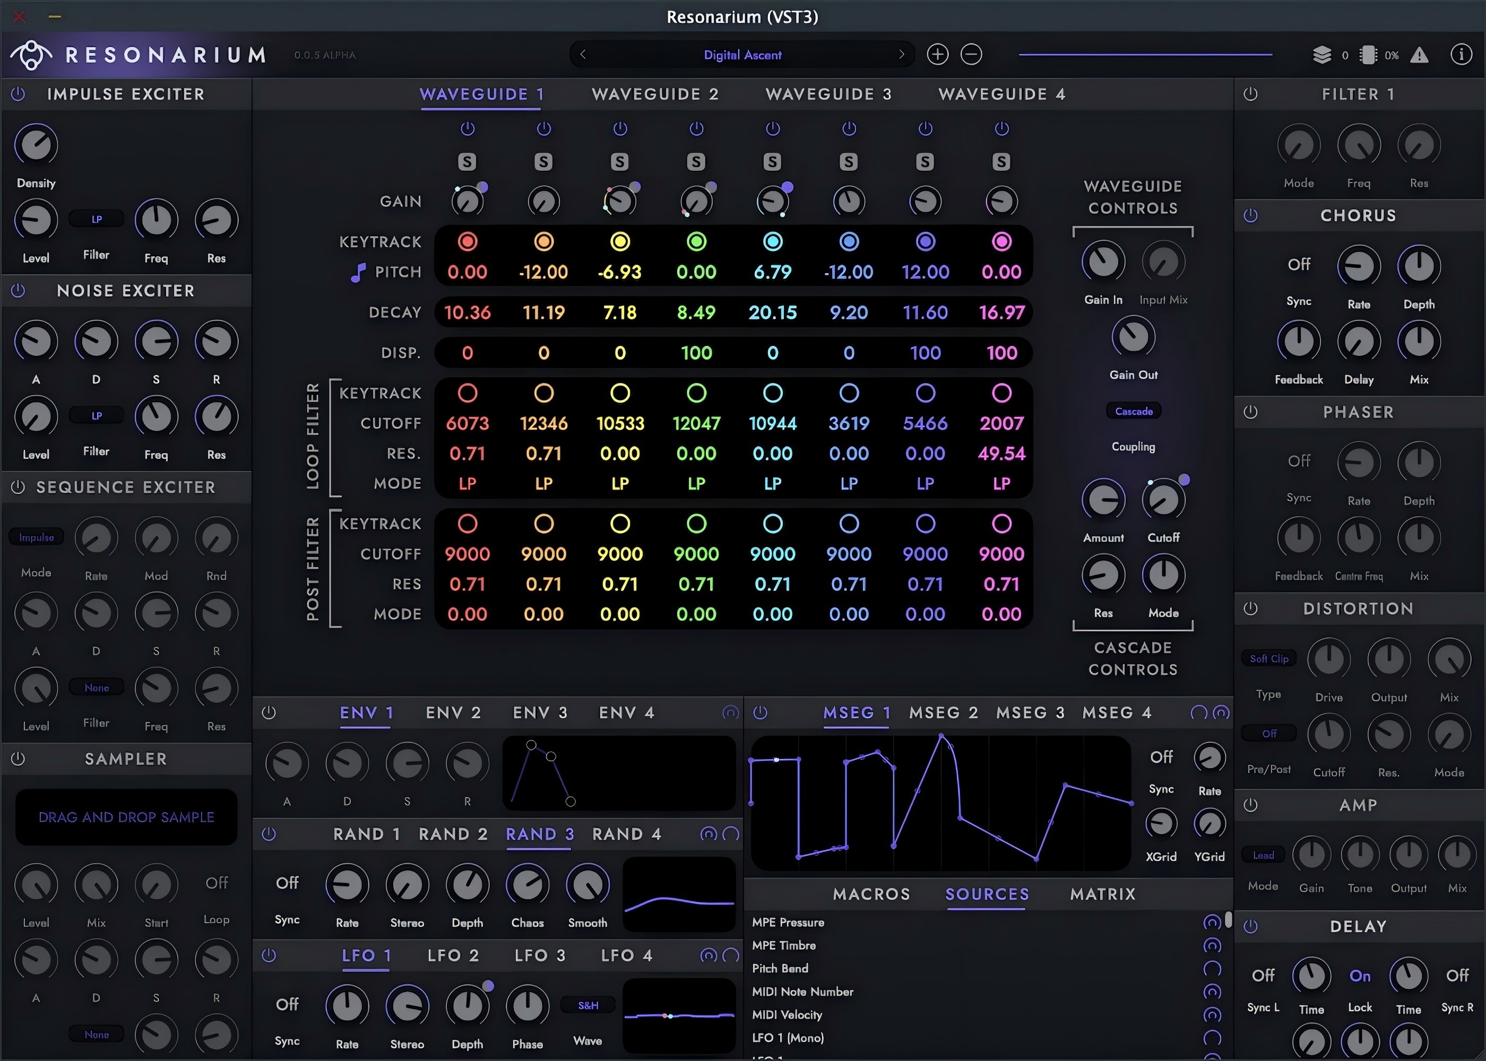Open Distortion Soft Clip type dropdown
The width and height of the screenshot is (1486, 1061).
pos(1269,659)
